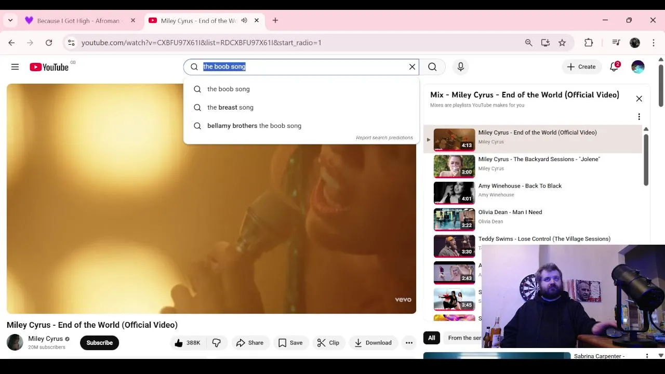Clear the search box with the X
665x374 pixels.
point(412,66)
